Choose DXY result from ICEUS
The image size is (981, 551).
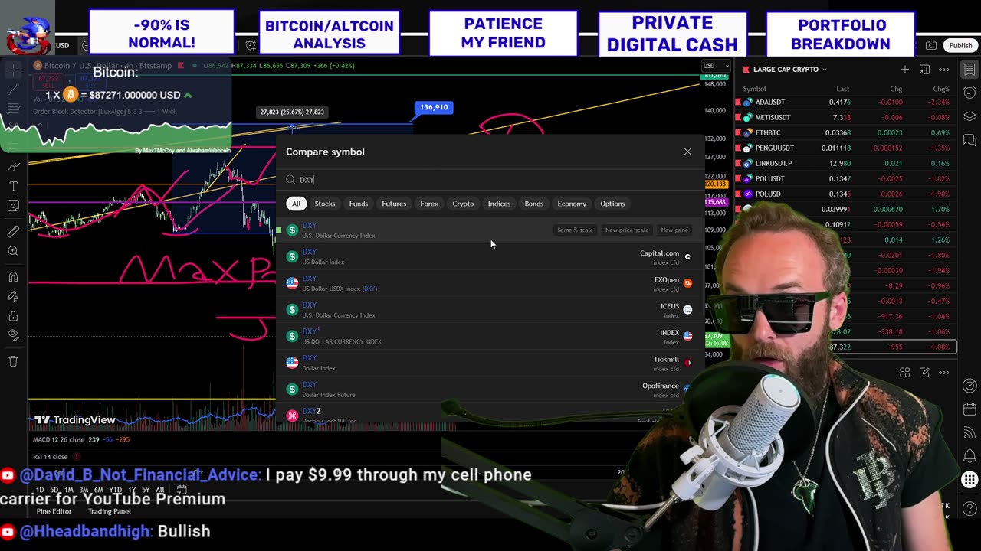[490, 310]
